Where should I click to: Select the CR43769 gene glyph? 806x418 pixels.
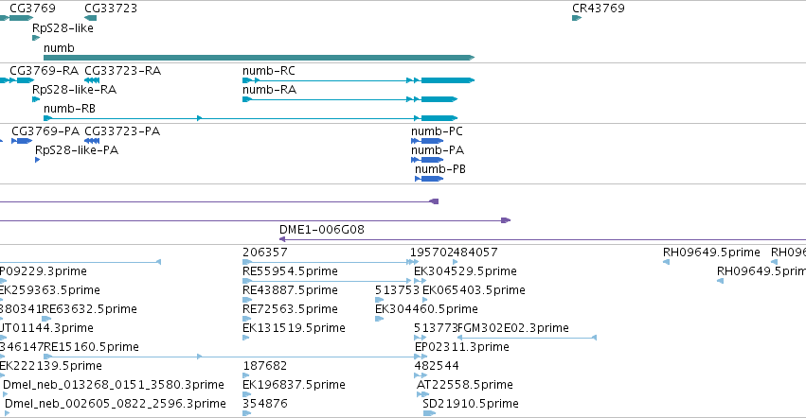pos(577,18)
